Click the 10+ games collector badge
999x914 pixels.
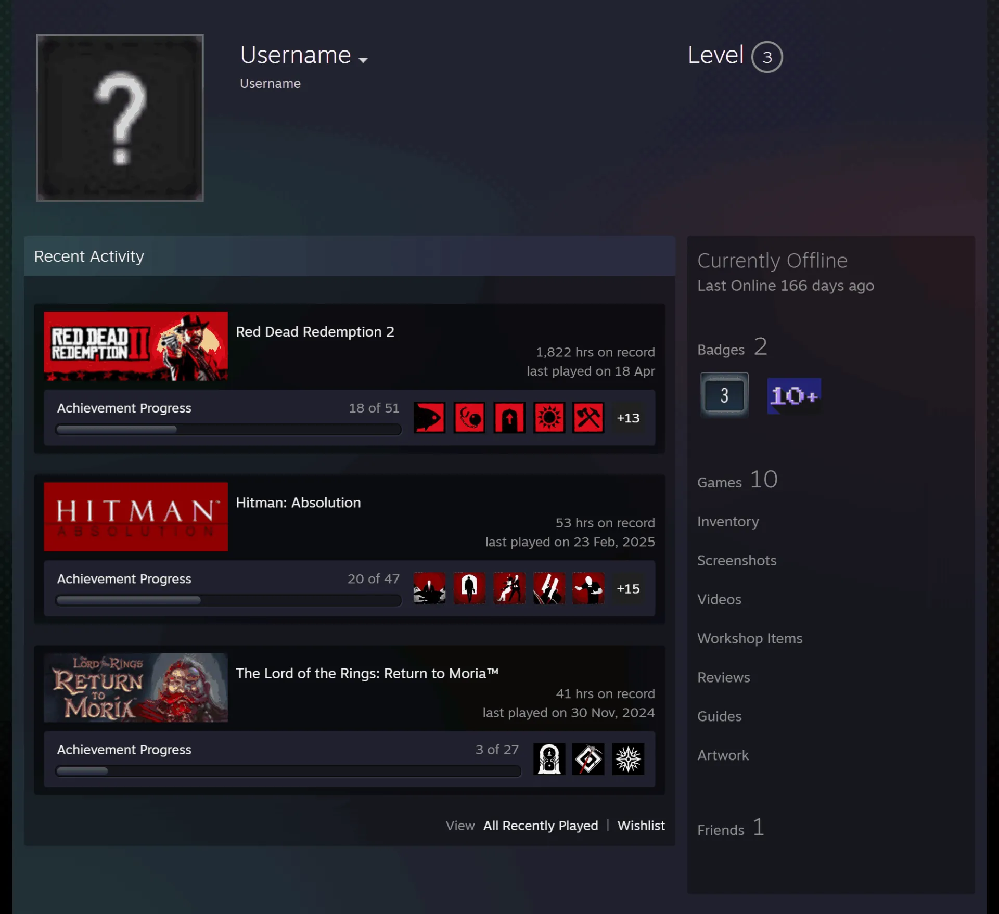(794, 396)
